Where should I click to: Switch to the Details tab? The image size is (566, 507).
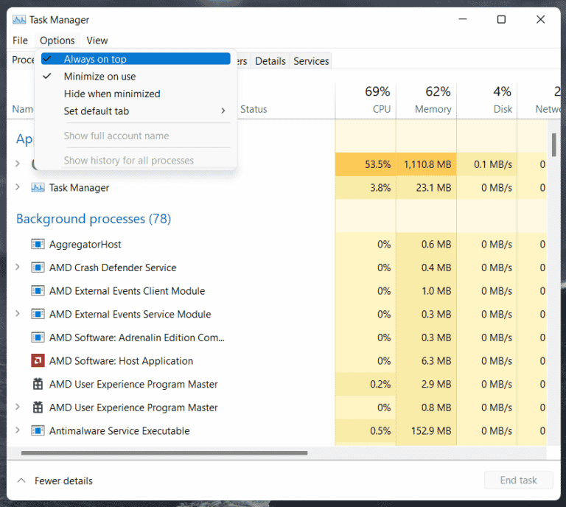pos(270,61)
